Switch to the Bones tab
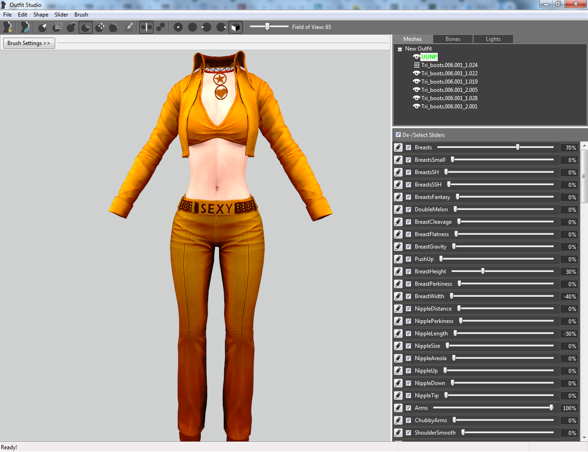Screen dimensions: 588x452 click(453, 39)
